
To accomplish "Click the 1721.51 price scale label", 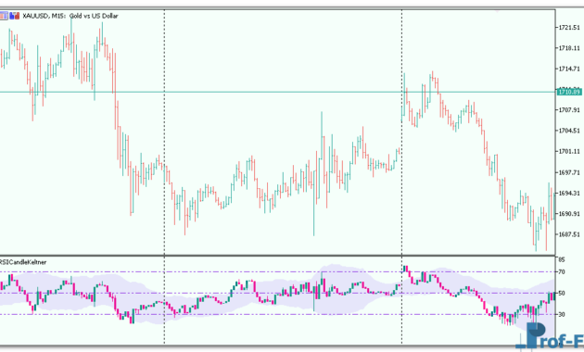I will tap(569, 28).
